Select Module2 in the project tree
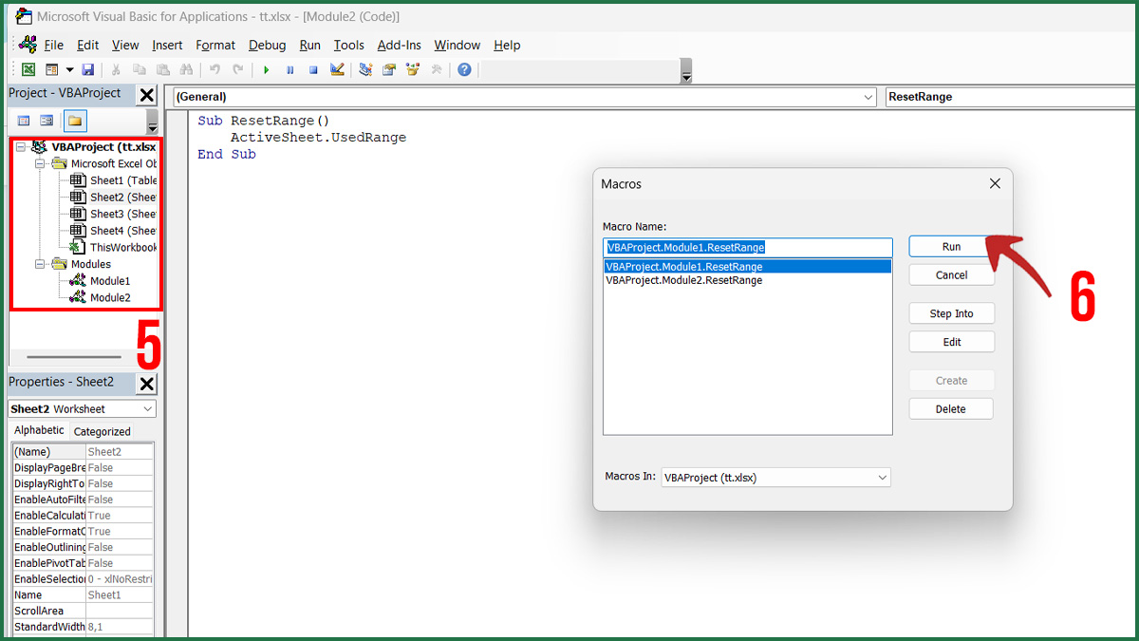The height and width of the screenshot is (641, 1139). (110, 297)
